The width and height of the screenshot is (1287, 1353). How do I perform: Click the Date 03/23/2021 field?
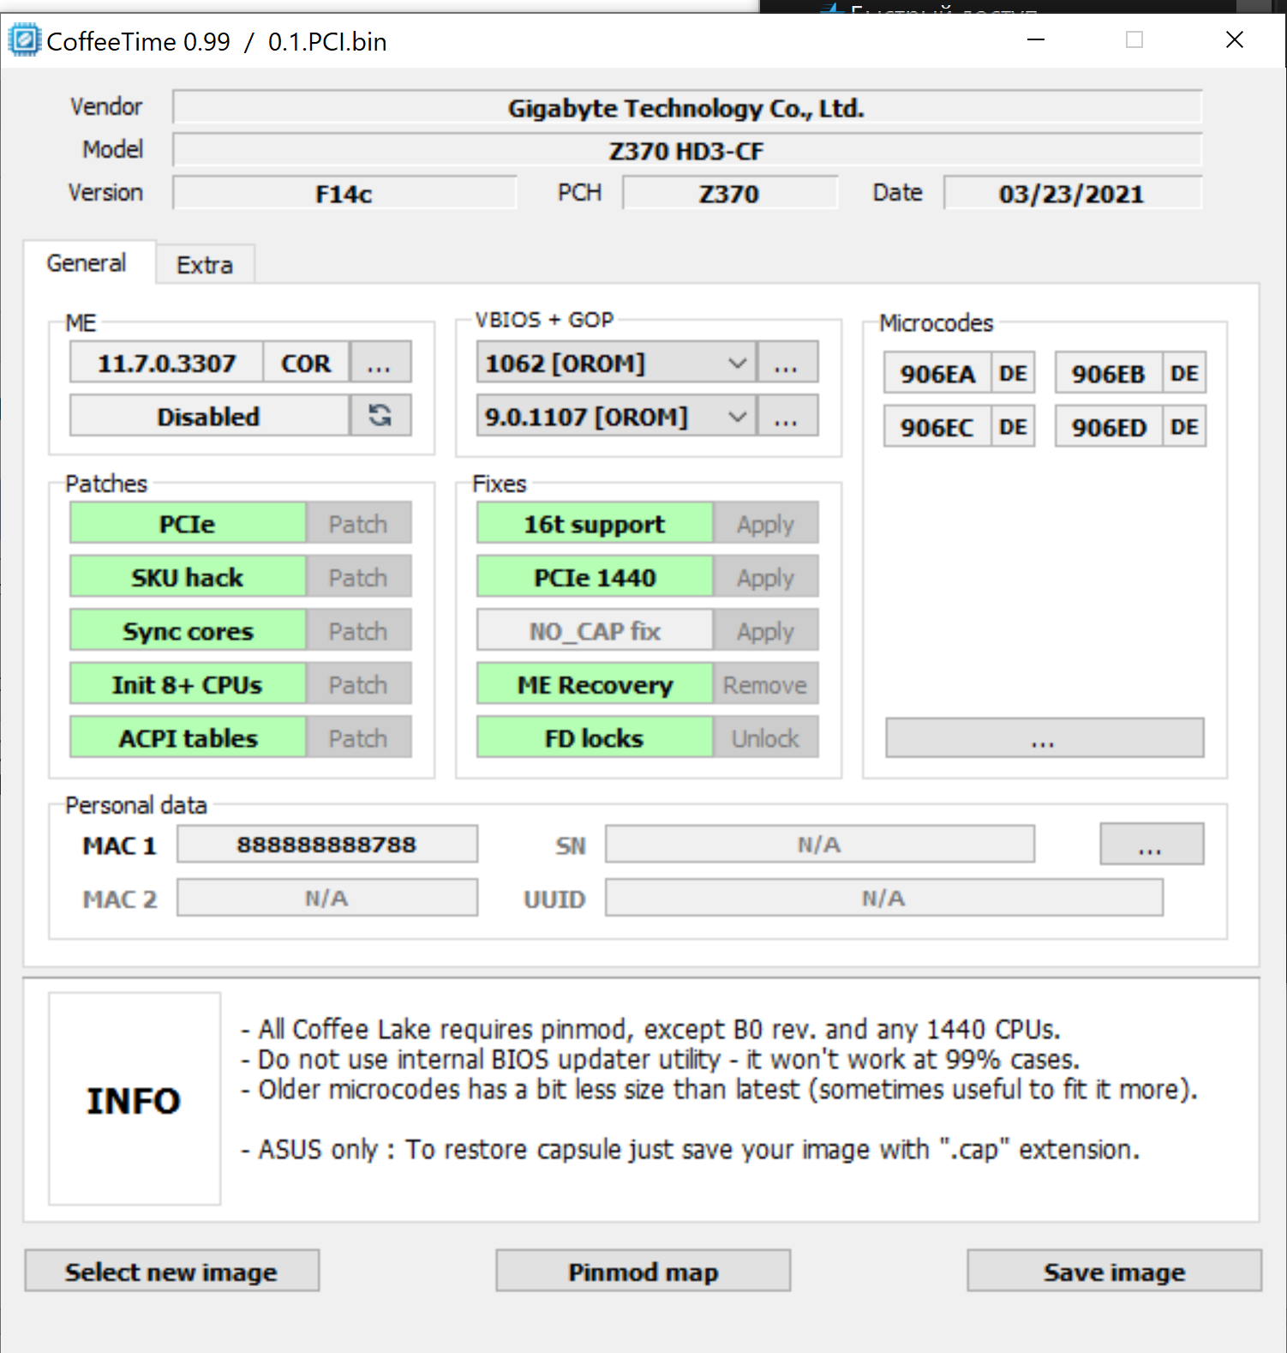point(1073,193)
